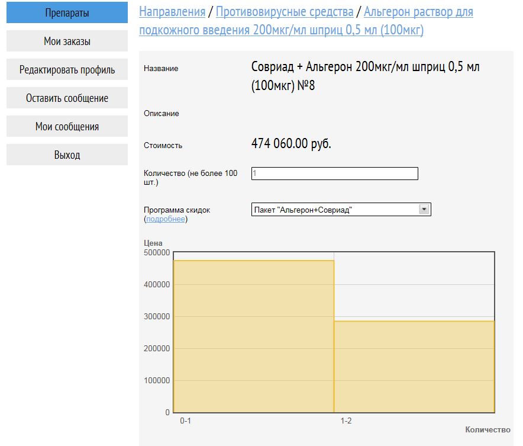Open Мои сообщения

pyautogui.click(x=67, y=126)
